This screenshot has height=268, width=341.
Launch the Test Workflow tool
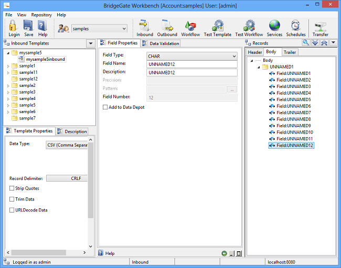click(249, 26)
